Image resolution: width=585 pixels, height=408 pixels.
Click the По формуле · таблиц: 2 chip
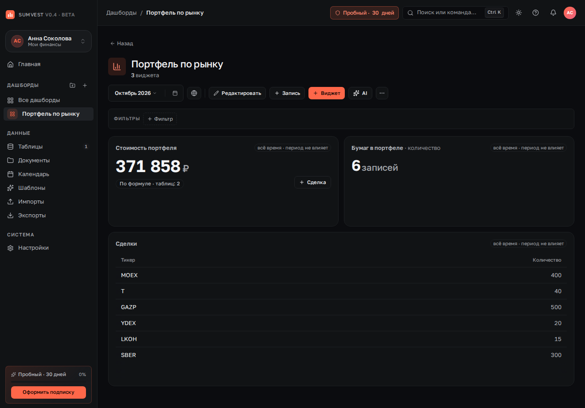150,184
